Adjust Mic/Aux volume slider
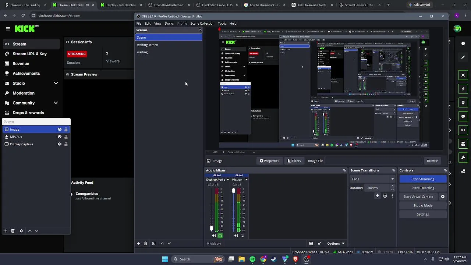The image size is (471, 265). click(233, 191)
